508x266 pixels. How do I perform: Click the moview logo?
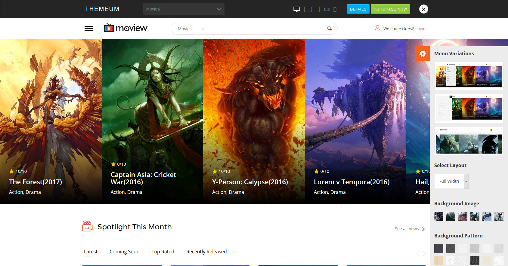[125, 28]
